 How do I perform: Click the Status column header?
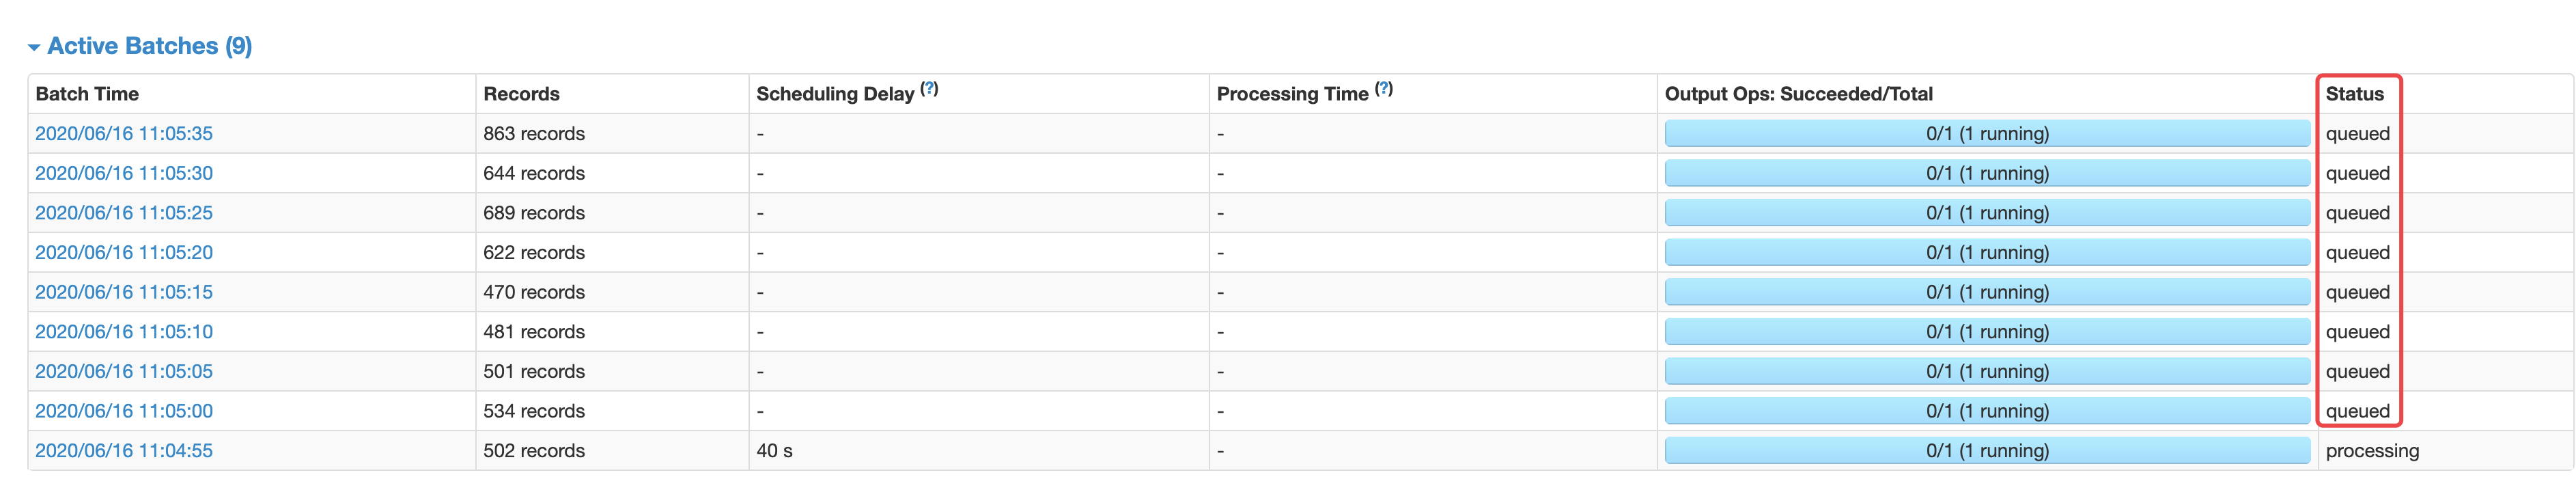[x=2355, y=93]
